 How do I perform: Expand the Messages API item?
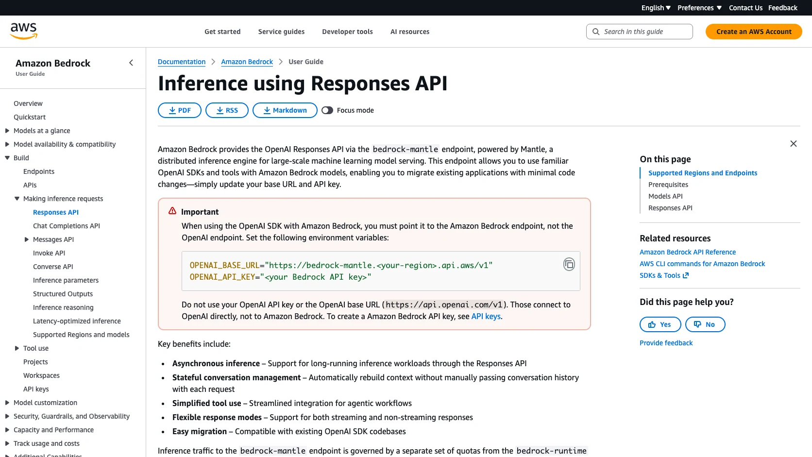click(27, 239)
